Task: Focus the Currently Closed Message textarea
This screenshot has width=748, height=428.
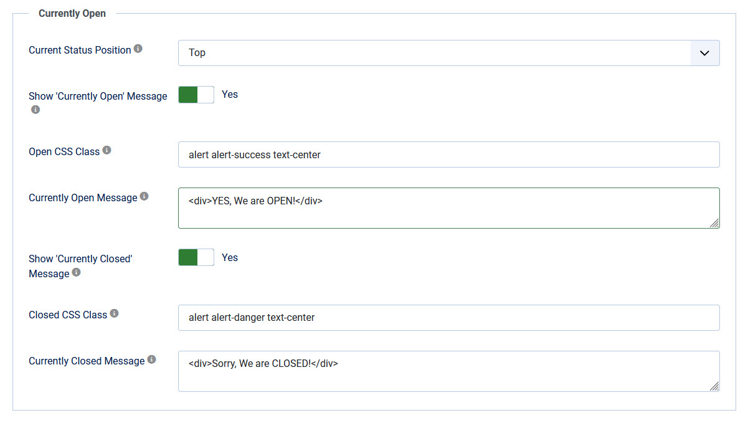Action: coord(448,371)
